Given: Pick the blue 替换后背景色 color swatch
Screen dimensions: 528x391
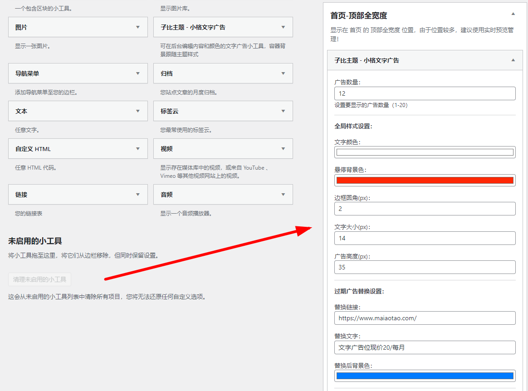Looking at the screenshot, I should (425, 376).
